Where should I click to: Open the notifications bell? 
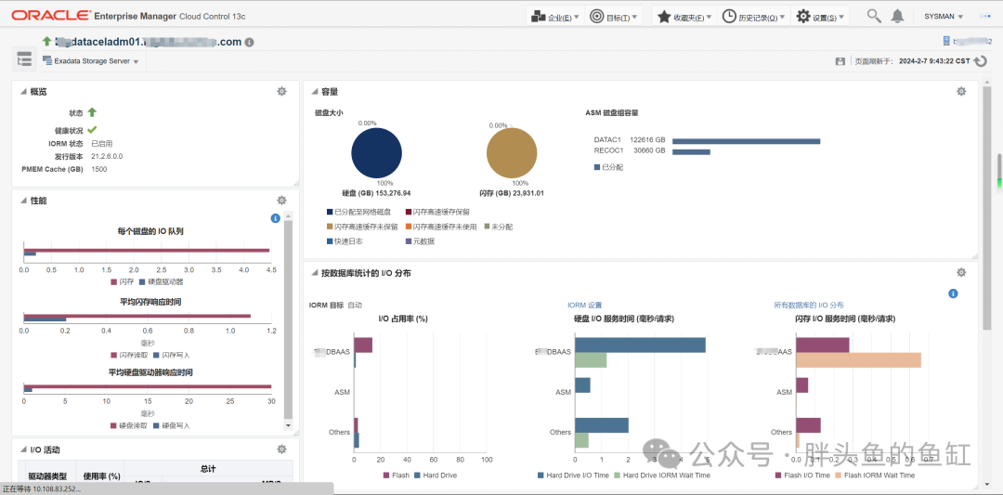point(898,16)
